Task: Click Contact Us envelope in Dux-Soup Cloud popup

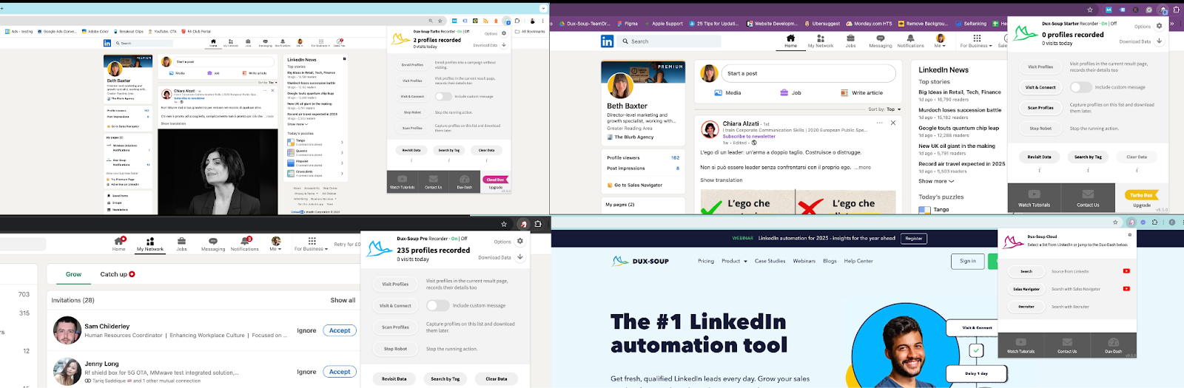Action: 1067,342
